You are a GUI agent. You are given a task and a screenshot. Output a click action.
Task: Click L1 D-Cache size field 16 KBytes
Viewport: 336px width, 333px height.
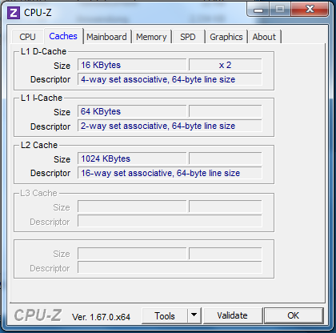click(x=132, y=65)
